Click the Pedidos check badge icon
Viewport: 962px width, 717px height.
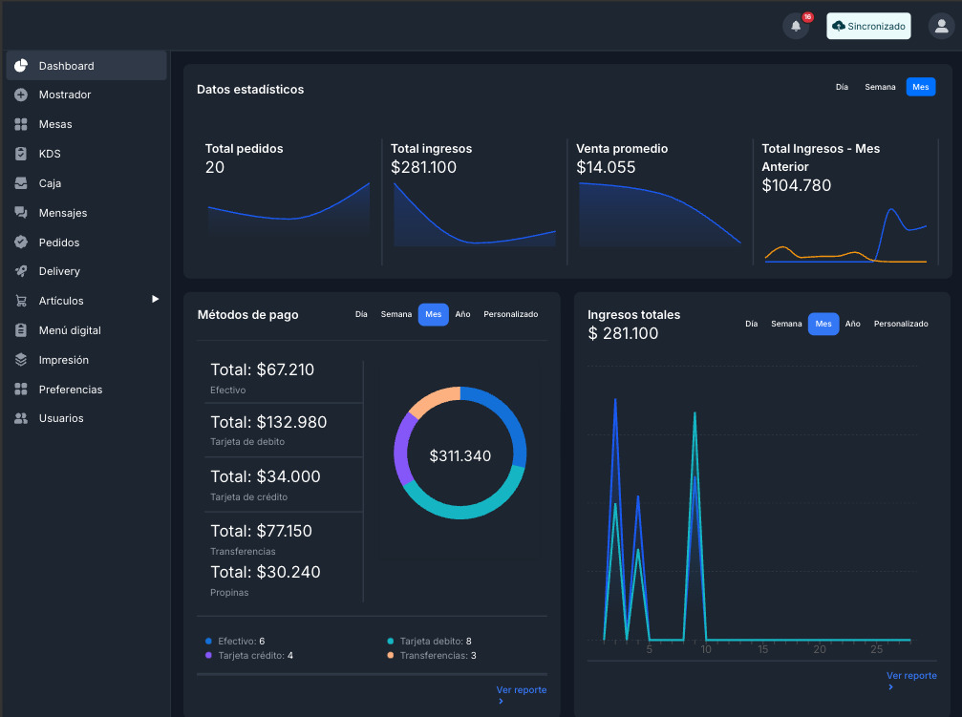[x=21, y=242]
